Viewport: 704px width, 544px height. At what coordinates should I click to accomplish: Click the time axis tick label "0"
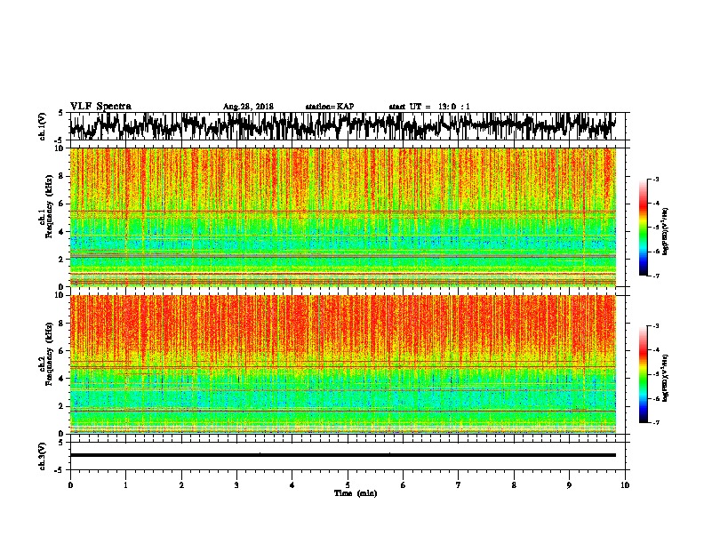point(70,485)
